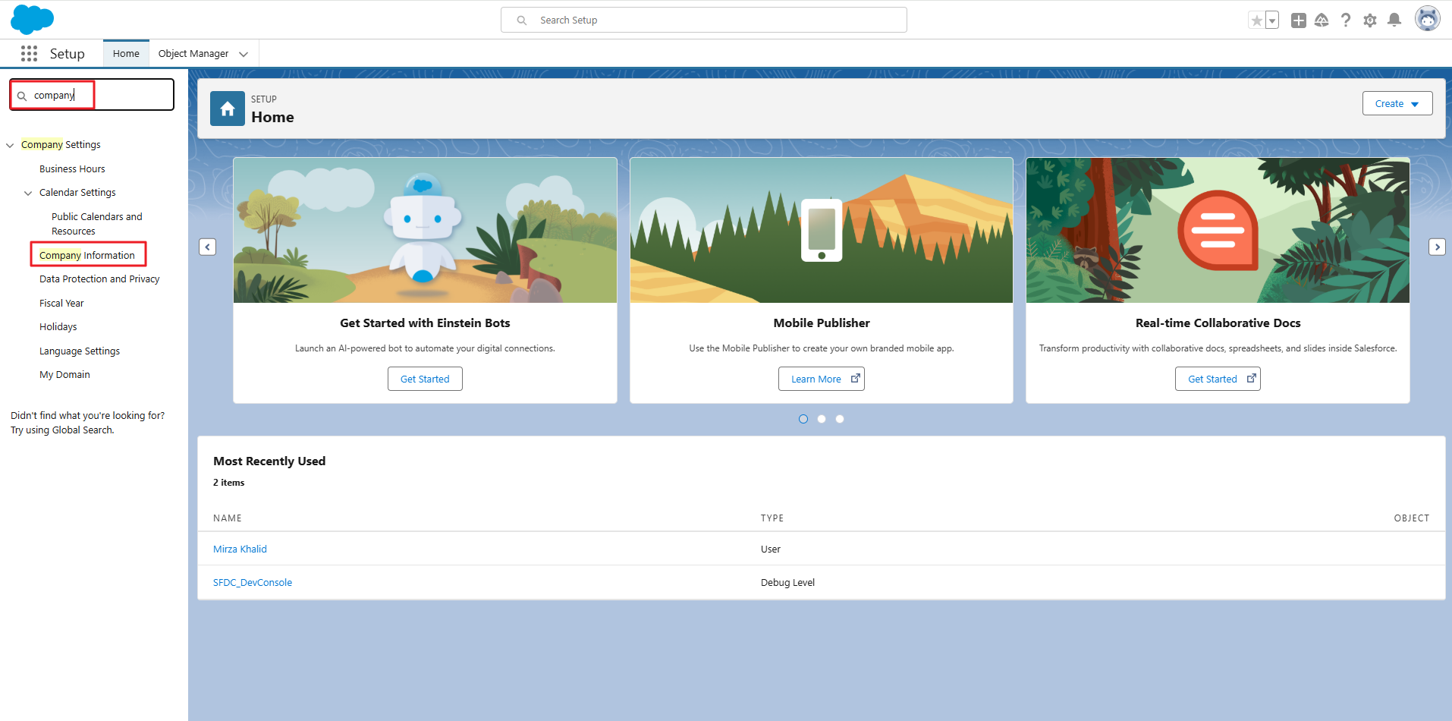Open the Trailhead guidance icon
This screenshot has width=1452, height=721.
coord(1322,20)
